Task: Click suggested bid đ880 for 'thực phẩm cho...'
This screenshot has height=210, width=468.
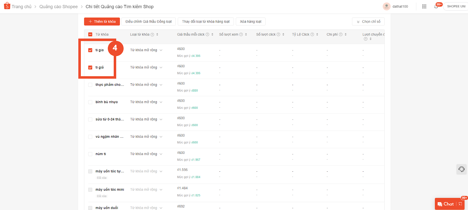Action: pyautogui.click(x=195, y=90)
